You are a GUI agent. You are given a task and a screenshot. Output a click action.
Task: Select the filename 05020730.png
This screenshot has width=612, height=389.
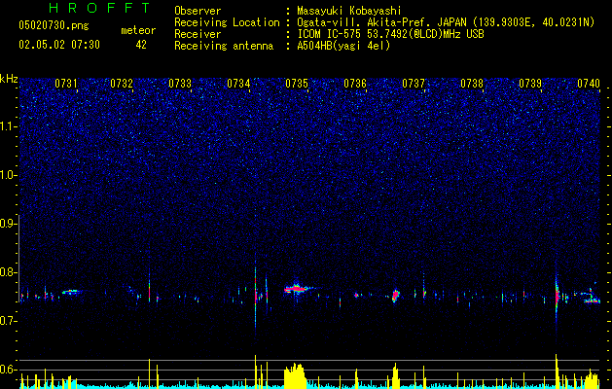[x=54, y=26]
